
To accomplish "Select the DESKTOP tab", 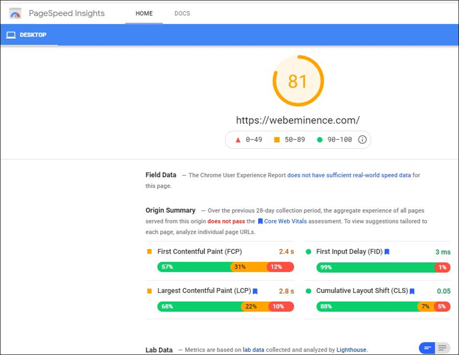I will tap(29, 35).
